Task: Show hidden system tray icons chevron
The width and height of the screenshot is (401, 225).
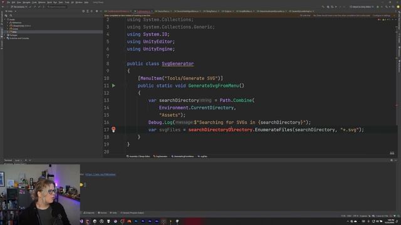Action: [348, 221]
